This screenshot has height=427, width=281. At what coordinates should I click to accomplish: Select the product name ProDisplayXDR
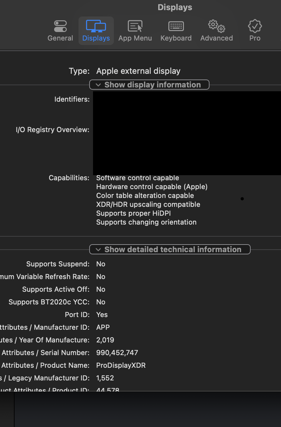coord(121,365)
